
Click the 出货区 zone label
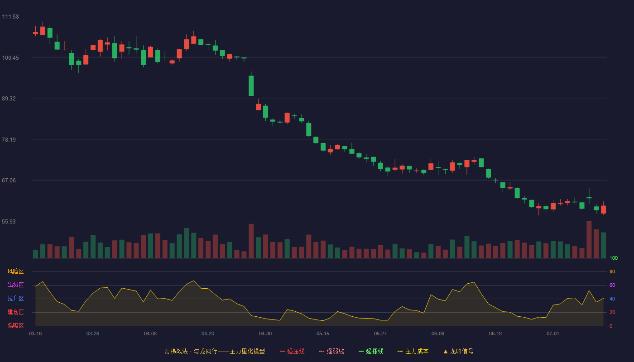15,285
